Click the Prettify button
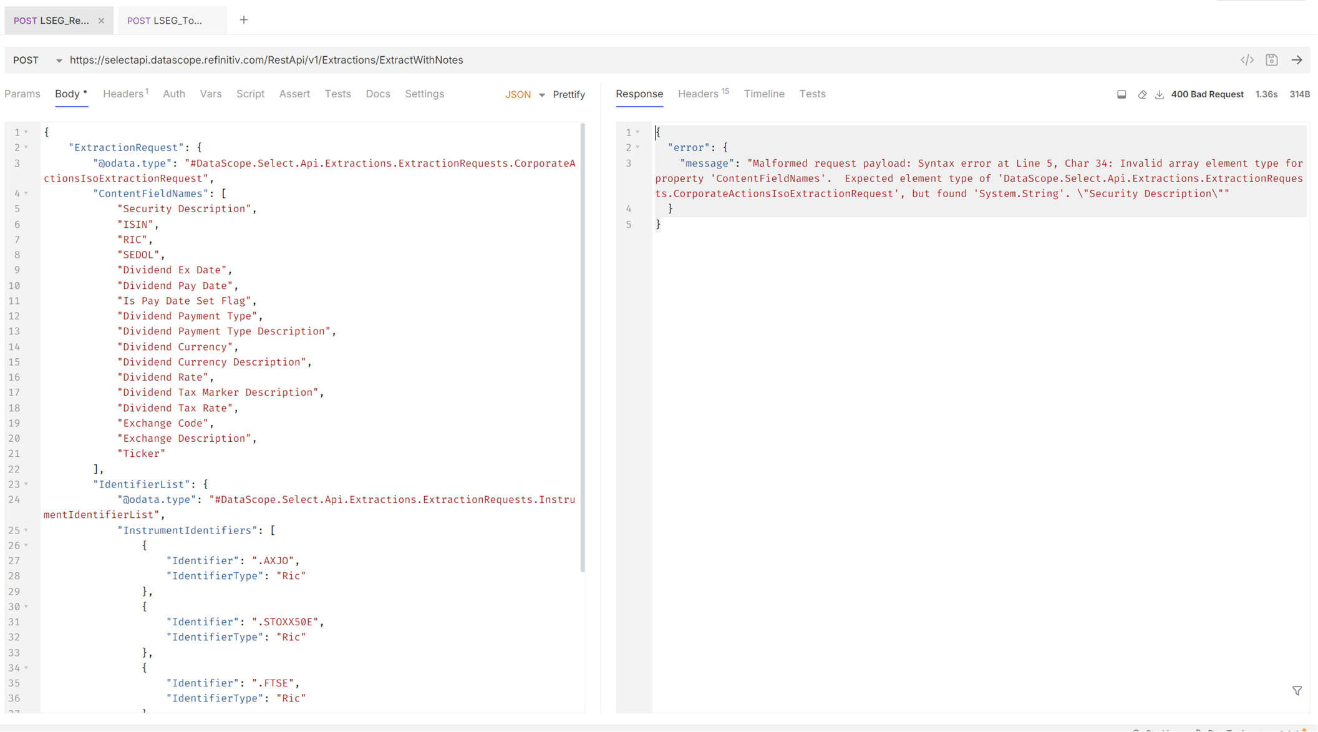Viewport: 1318px width, 732px height. [569, 94]
